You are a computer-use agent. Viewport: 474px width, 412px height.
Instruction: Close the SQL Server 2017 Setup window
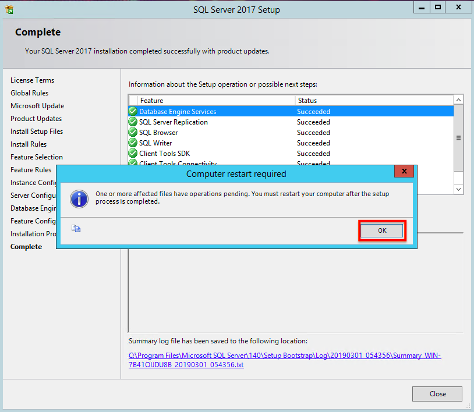[x=459, y=8]
